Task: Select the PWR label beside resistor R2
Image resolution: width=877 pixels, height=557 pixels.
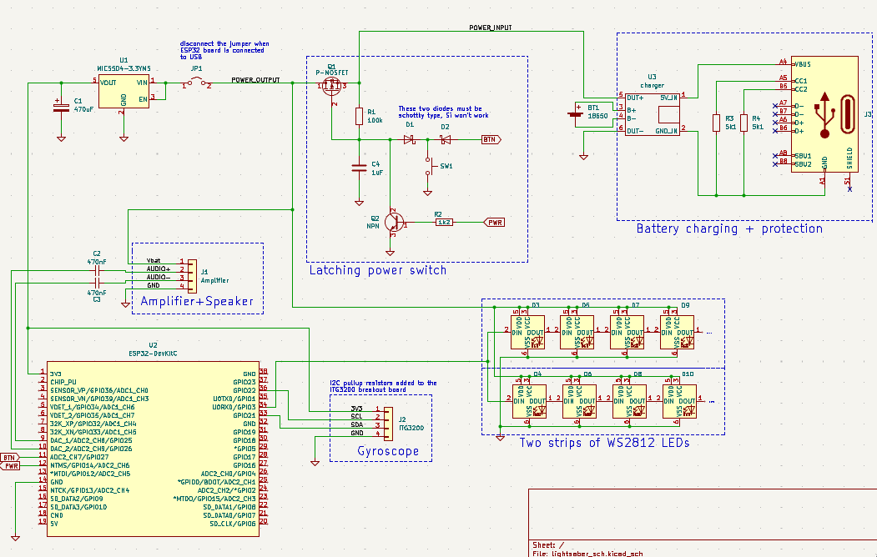Action: click(x=495, y=223)
